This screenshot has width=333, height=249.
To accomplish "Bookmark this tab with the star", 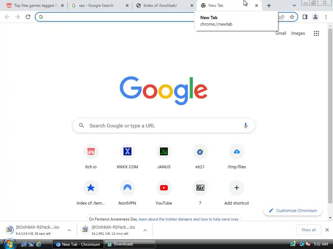I will [x=292, y=17].
